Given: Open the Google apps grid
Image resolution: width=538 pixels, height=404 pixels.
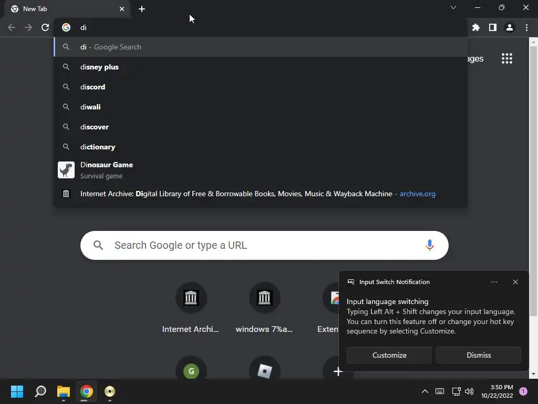Looking at the screenshot, I should click(x=507, y=58).
